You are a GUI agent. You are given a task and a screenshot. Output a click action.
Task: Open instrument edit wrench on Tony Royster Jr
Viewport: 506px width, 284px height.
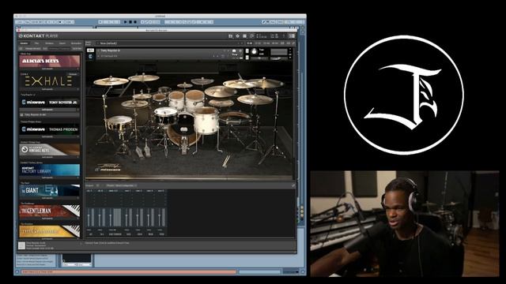click(90, 50)
